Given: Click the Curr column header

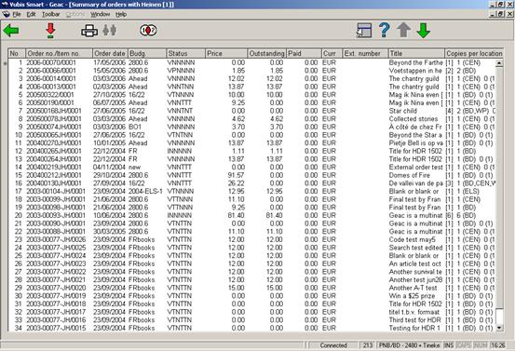Looking at the screenshot, I should point(332,53).
